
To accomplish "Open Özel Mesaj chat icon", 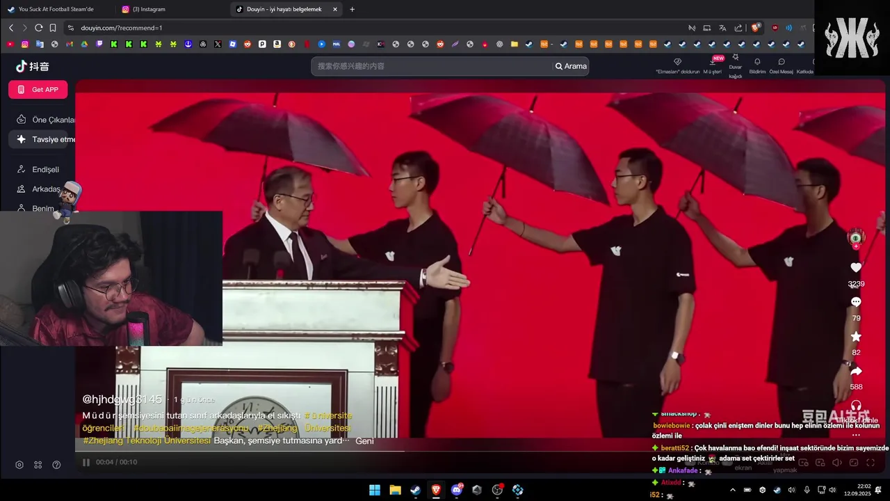I will (x=782, y=62).
